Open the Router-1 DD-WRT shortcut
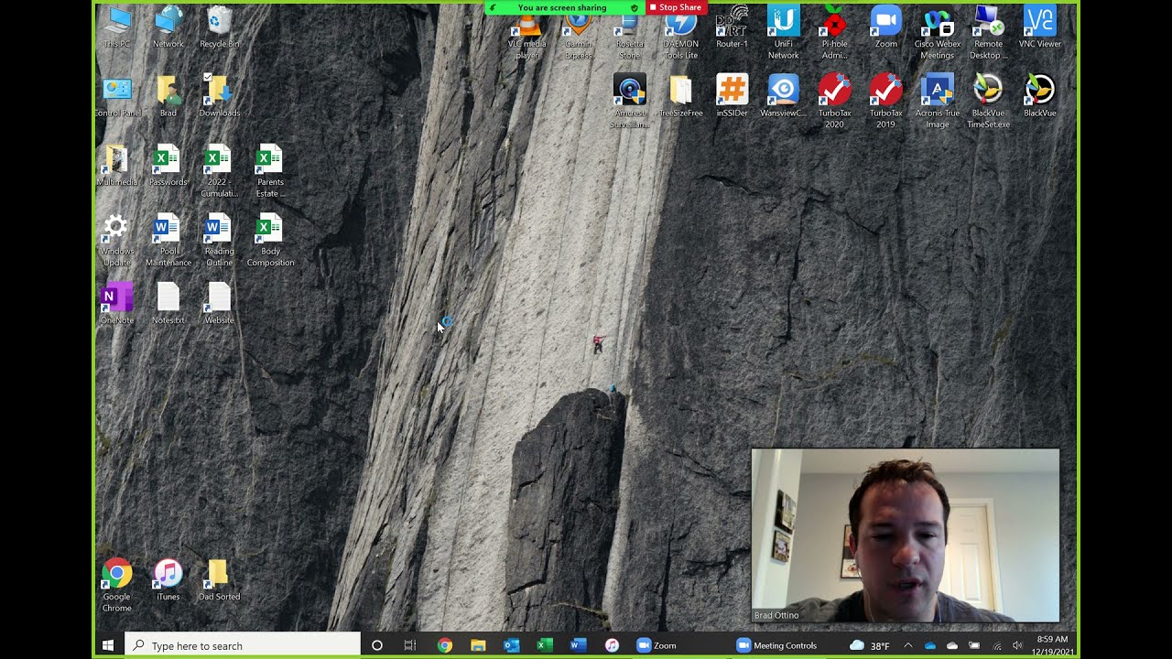1172x659 pixels. pyautogui.click(x=732, y=27)
